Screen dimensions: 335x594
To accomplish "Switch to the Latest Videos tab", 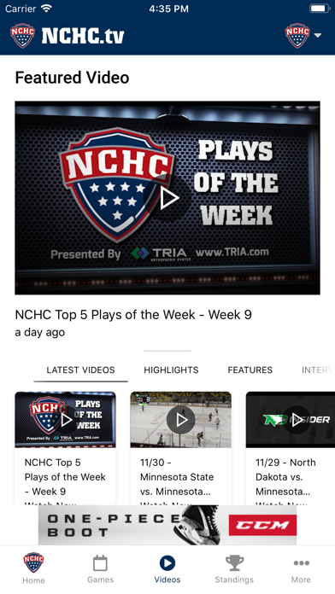I will tap(80, 370).
